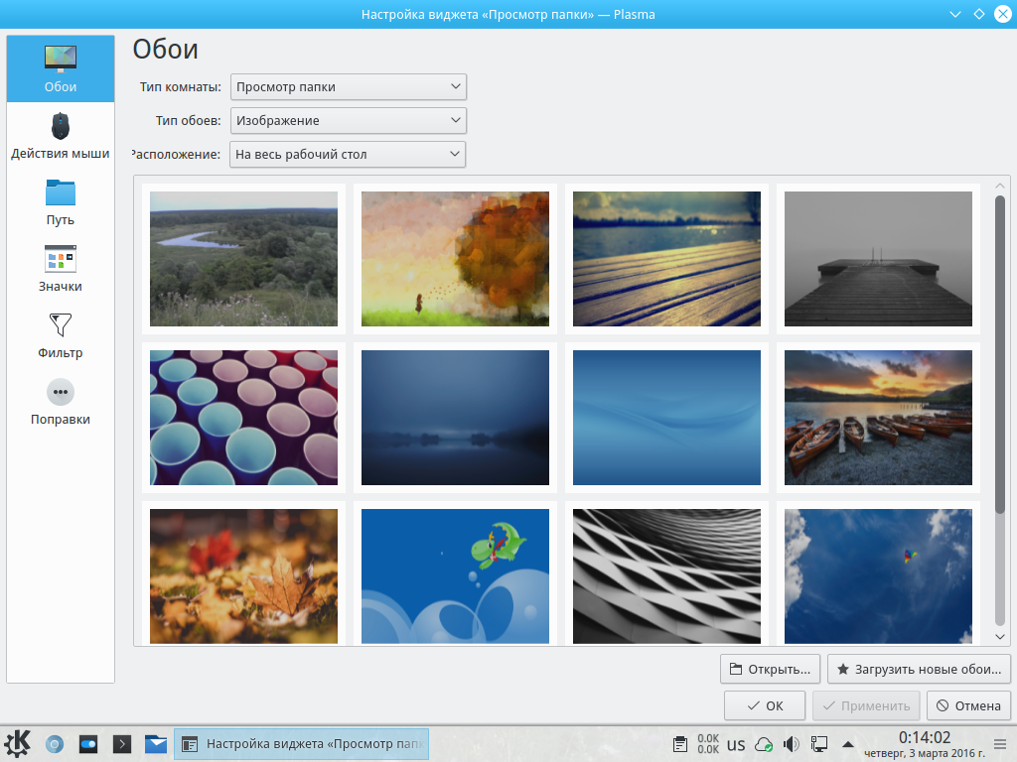1017x762 pixels.
Task: Open the Тип обоев combo box
Action: coord(348,121)
